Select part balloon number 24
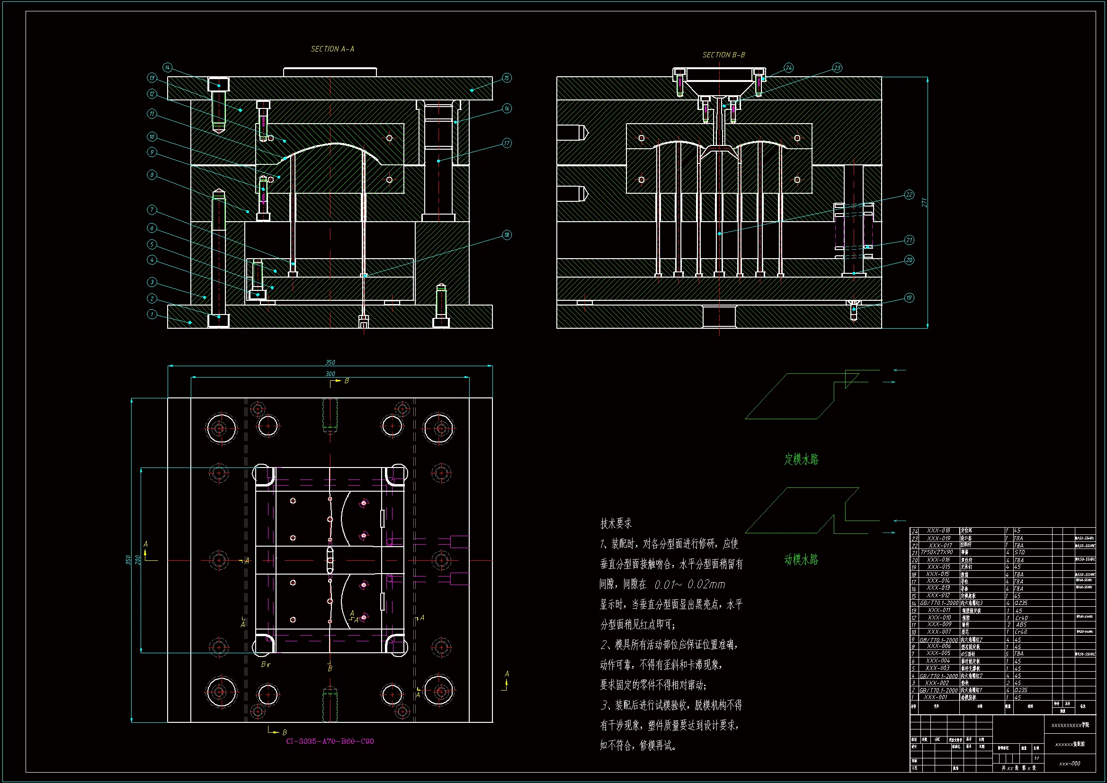 click(x=788, y=68)
